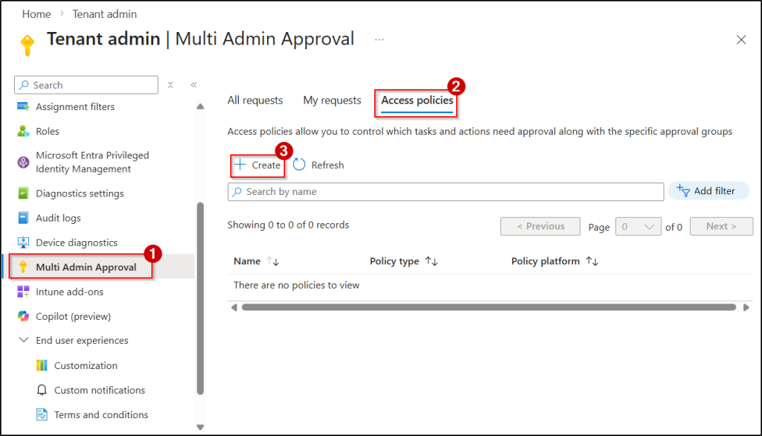Switch to the All requests tab
762x436 pixels.
[254, 100]
